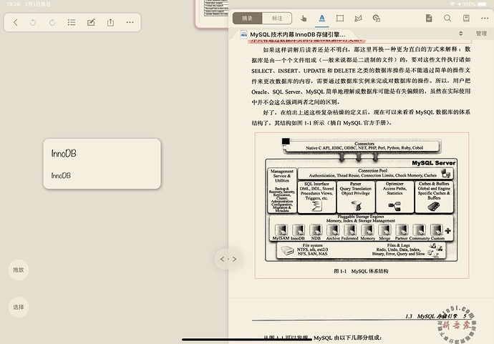Open more options in document toolbar
This screenshot has height=344, width=494.
coord(485,19)
